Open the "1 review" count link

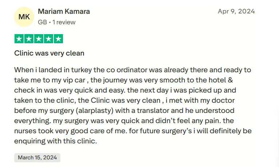pyautogui.click(x=64, y=22)
